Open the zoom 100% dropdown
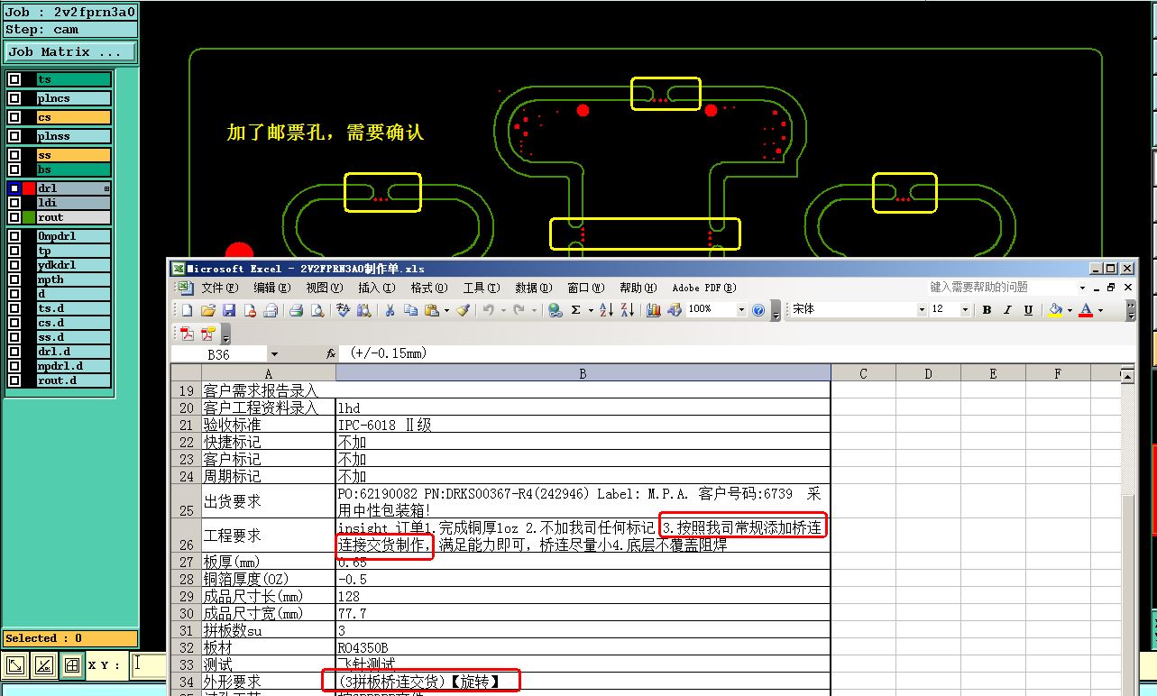Screen dimensions: 1157x696 coord(741,309)
